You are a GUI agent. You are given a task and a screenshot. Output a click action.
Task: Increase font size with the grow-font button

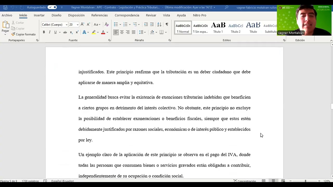click(x=82, y=24)
